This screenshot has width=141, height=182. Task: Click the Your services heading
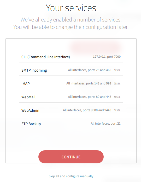[x=71, y=8]
